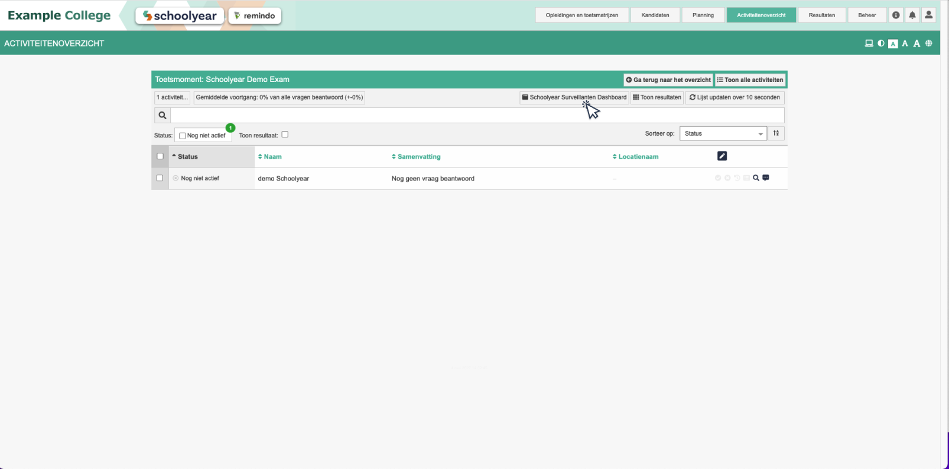Enable the 'Toon resultaat' checkbox

[285, 135]
